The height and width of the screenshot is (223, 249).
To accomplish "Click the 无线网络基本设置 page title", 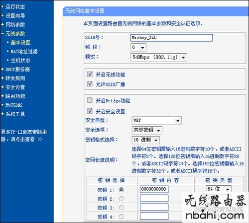I will pyautogui.click(x=85, y=11).
